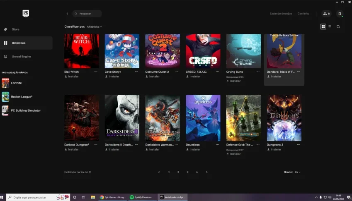Go to next page arrow
352x201 pixels.
pyautogui.click(x=207, y=172)
